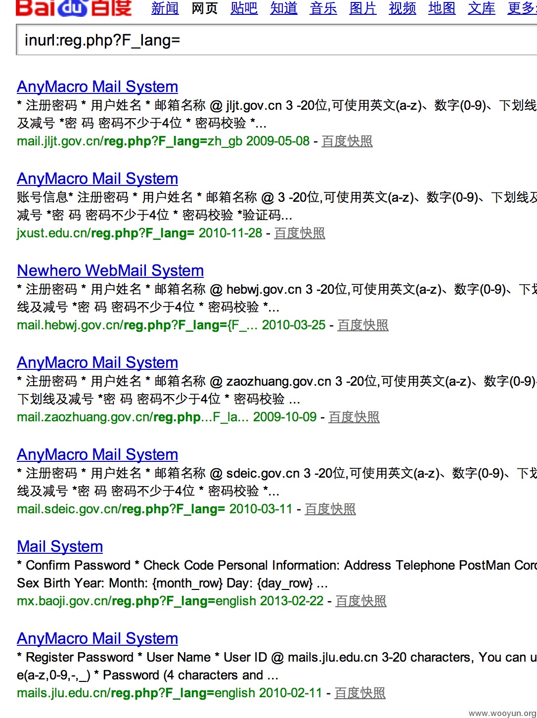Click the URL text mail.sdeic.gov.cn/reg.php?F_lang=
Viewport: 537px width, 718px height.
click(x=121, y=509)
